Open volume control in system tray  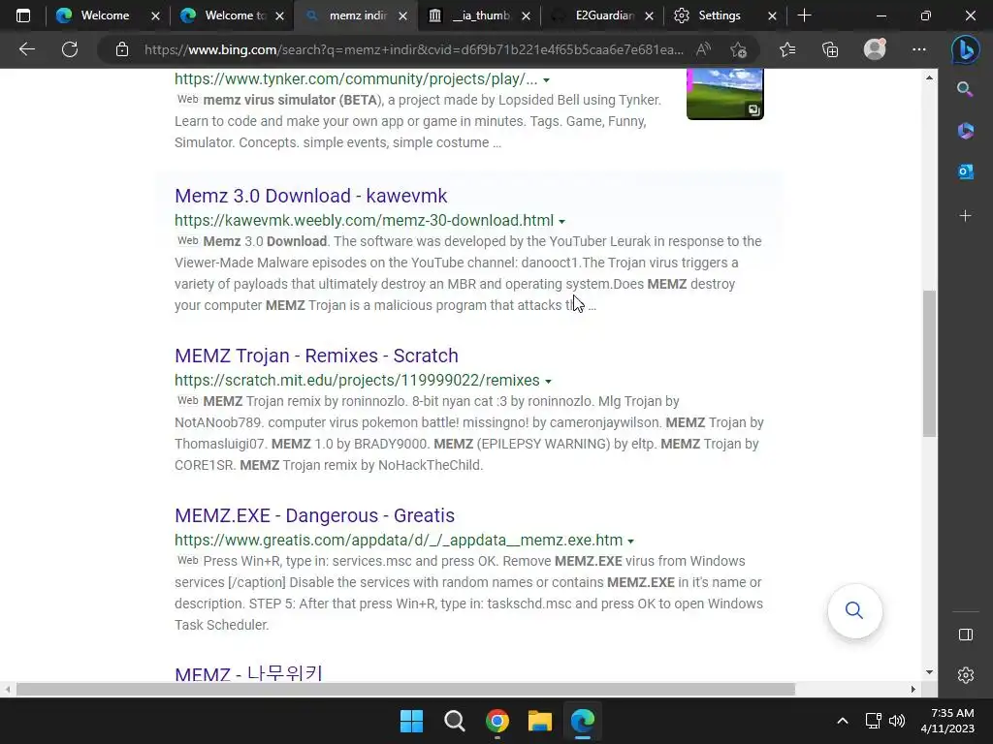click(x=897, y=721)
